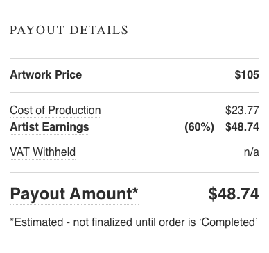Screen dimensions: 269x253
Task: Open the Artist Earnings tooltip label
Action: pyautogui.click(x=49, y=127)
